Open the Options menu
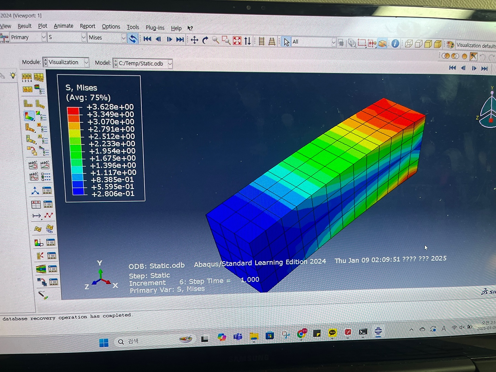 click(111, 26)
